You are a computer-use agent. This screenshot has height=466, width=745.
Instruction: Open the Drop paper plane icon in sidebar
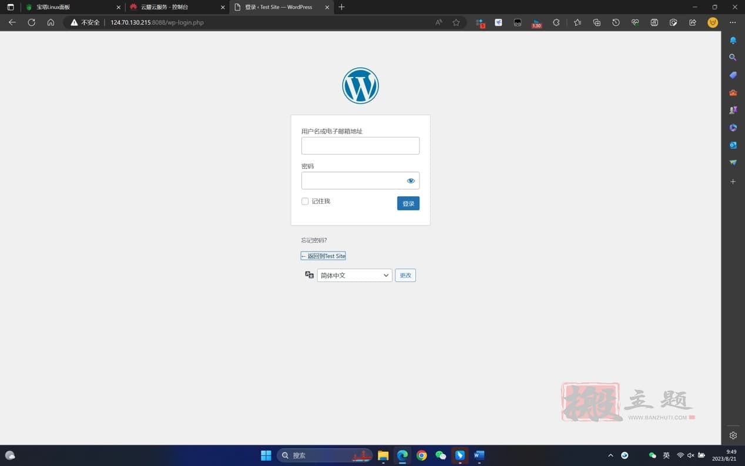point(733,162)
